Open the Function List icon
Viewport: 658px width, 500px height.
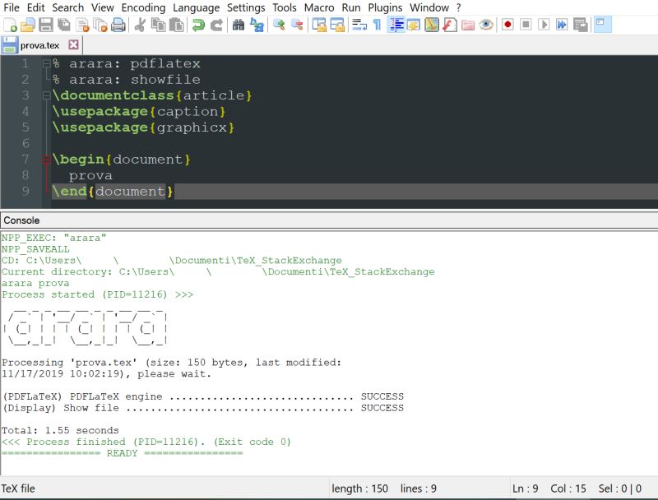[x=449, y=25]
